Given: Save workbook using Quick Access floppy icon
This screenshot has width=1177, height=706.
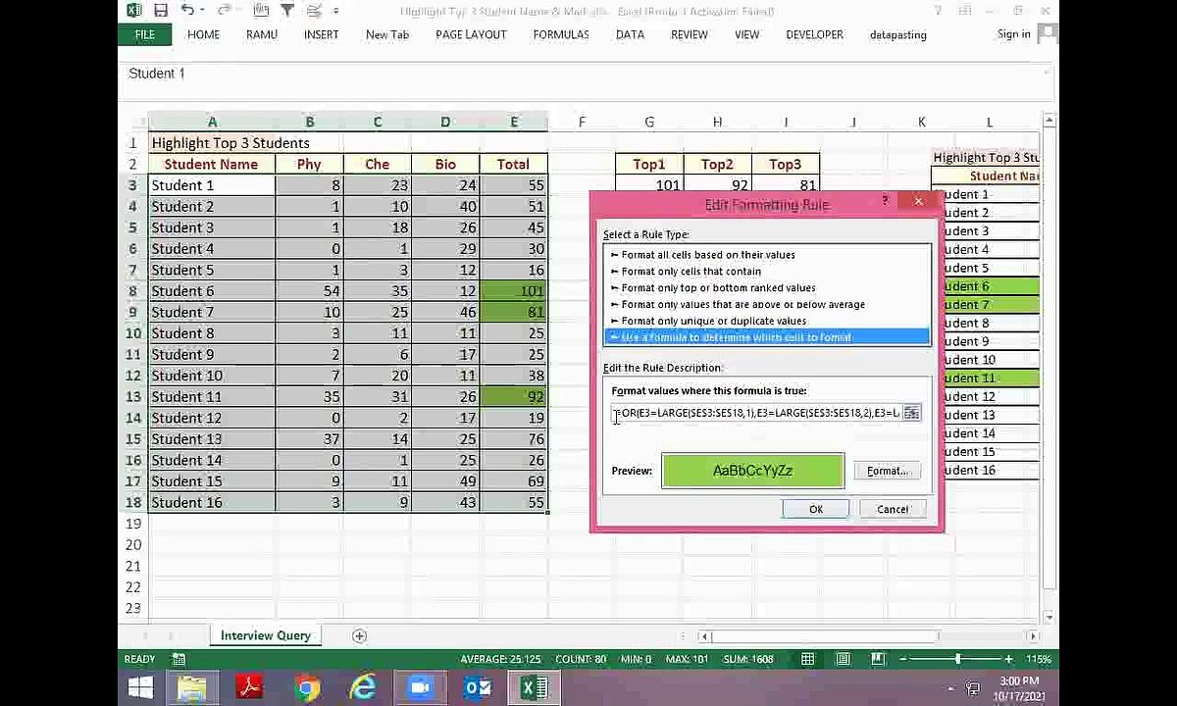Looking at the screenshot, I should tap(161, 11).
